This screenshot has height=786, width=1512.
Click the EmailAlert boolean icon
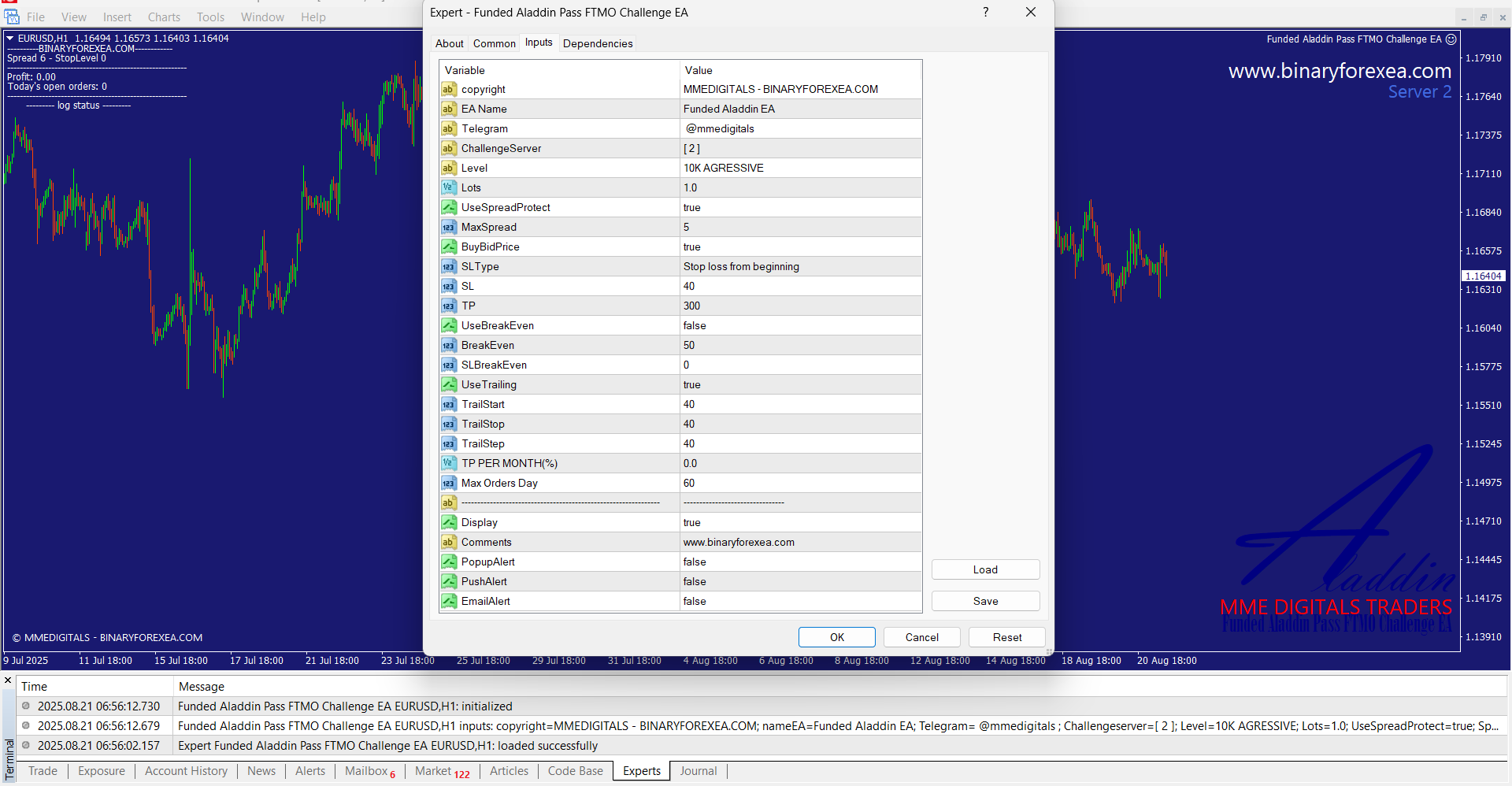click(449, 602)
